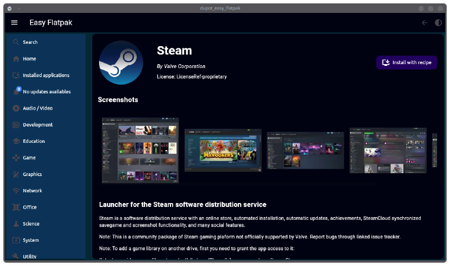Select the Development category icon
Image resolution: width=450 pixels, height=266 pixels.
tap(16, 125)
